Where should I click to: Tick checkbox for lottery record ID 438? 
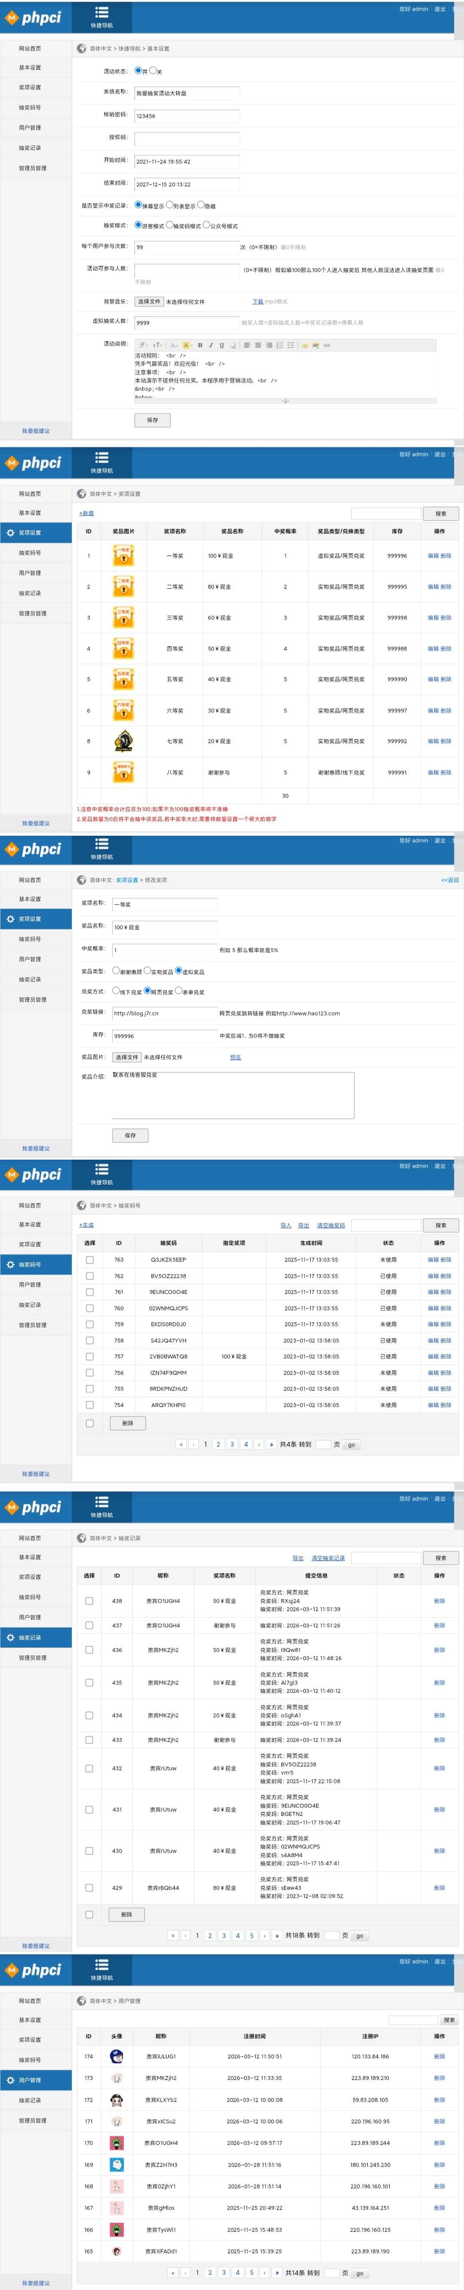click(90, 1600)
